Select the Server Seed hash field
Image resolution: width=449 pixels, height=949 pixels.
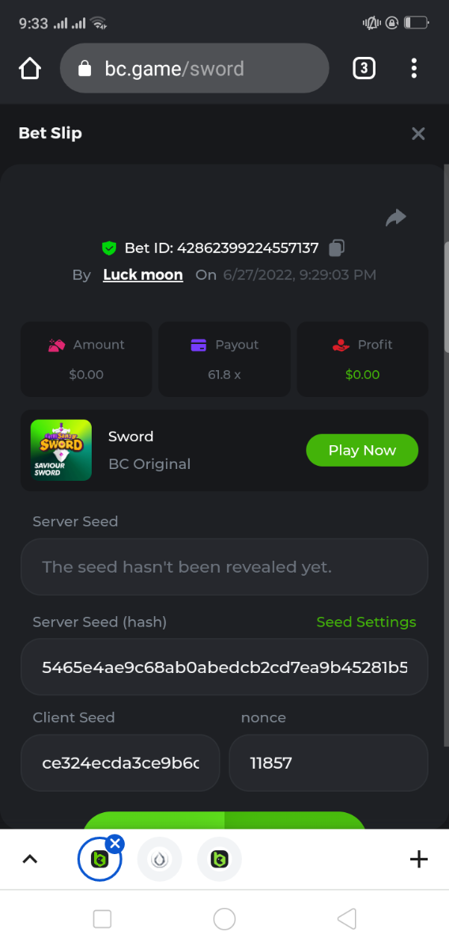[x=224, y=667]
